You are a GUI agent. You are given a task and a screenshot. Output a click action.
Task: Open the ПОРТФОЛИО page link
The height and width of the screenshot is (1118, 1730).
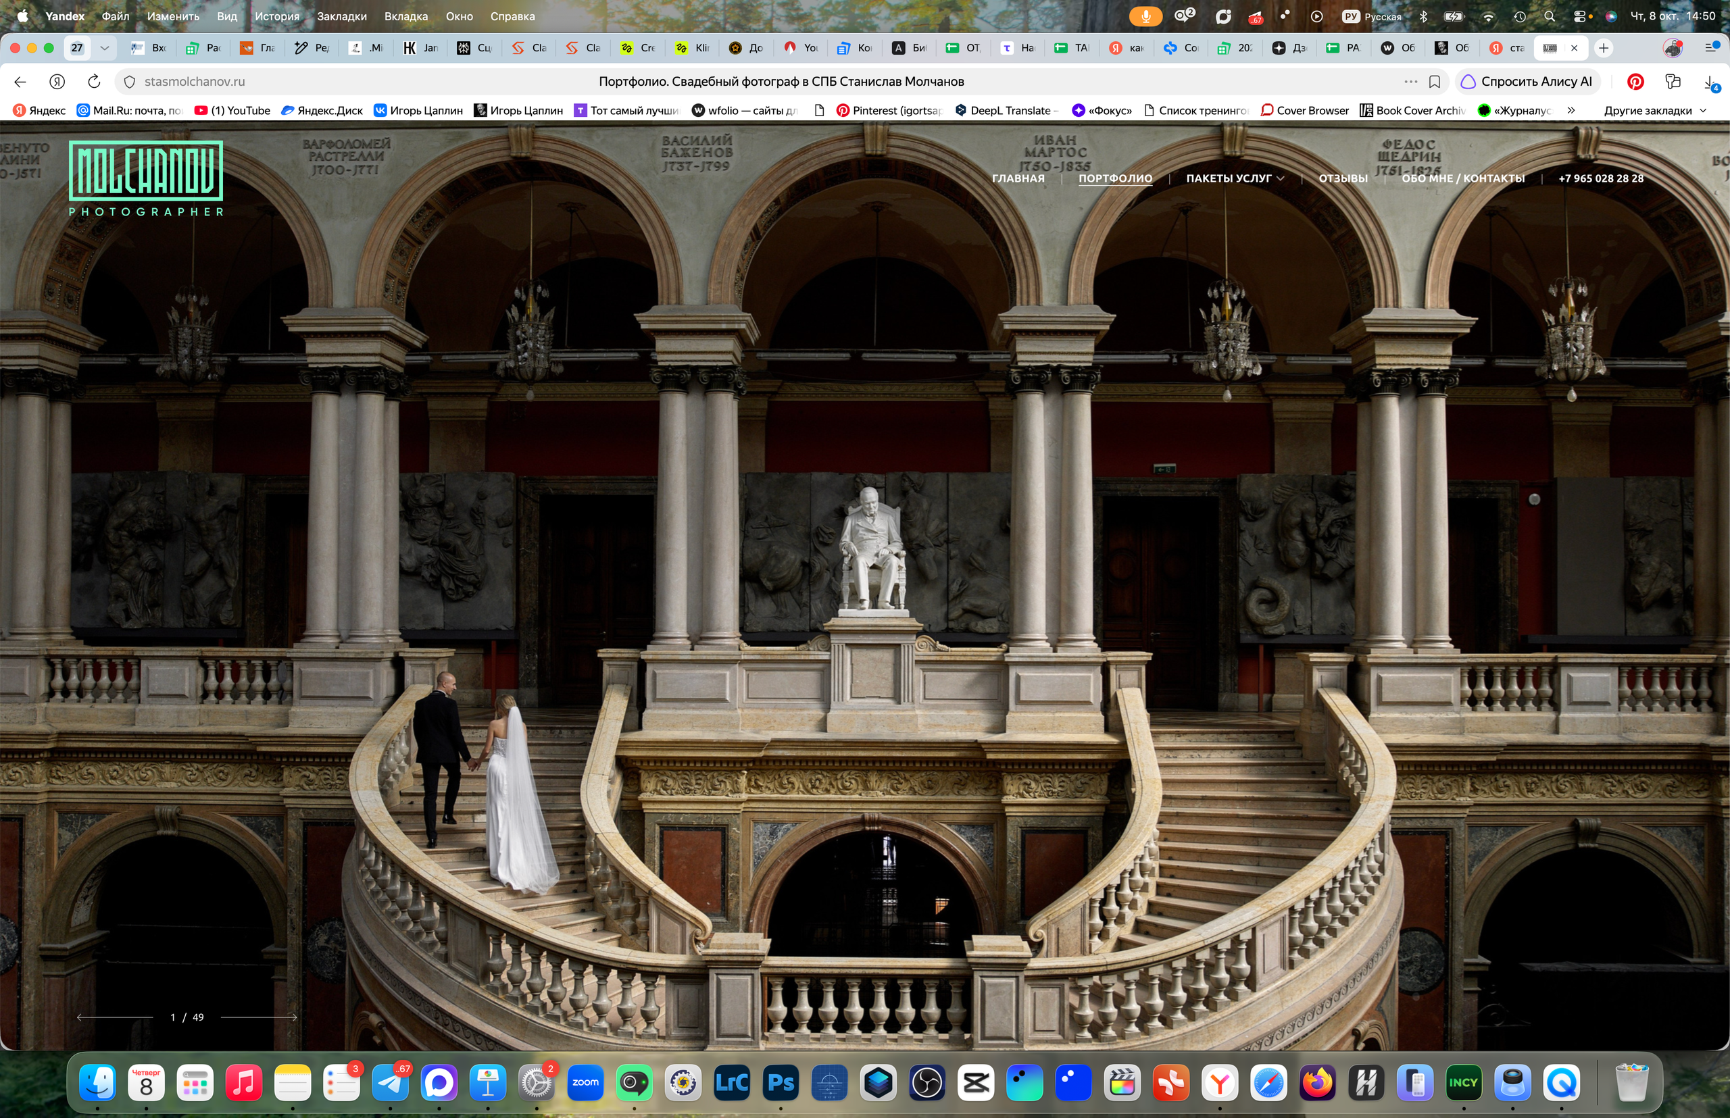tap(1116, 178)
